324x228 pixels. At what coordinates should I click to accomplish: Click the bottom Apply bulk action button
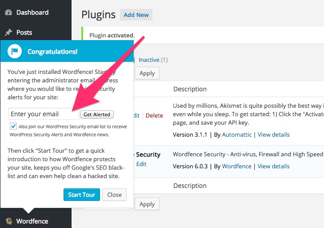[147, 204]
